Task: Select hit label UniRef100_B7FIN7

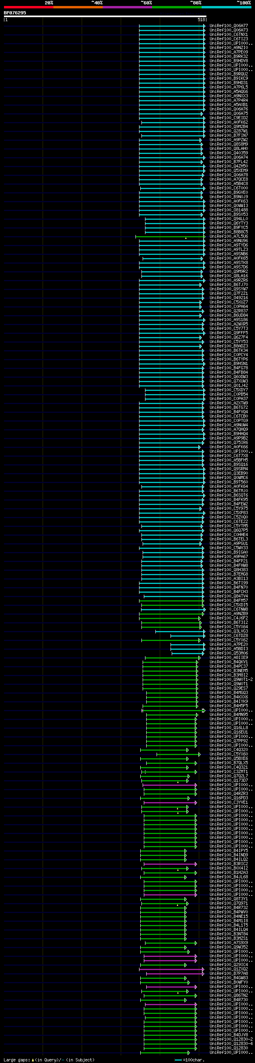Action: tap(229, 135)
